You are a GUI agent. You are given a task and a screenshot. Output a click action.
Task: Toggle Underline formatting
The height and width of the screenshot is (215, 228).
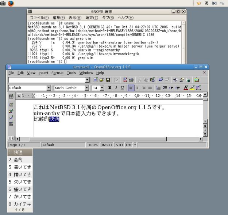tap(123, 88)
